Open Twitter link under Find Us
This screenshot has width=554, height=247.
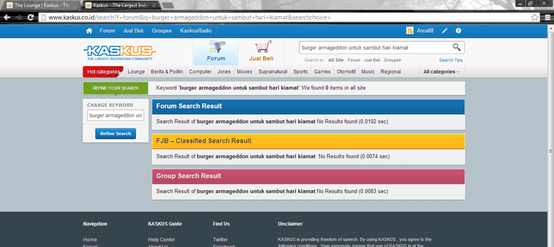(x=220, y=240)
